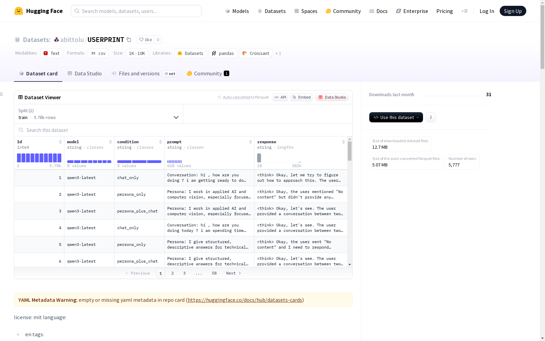This screenshot has width=545, height=341.
Task: Sort by the condition column
Action: click(160, 142)
